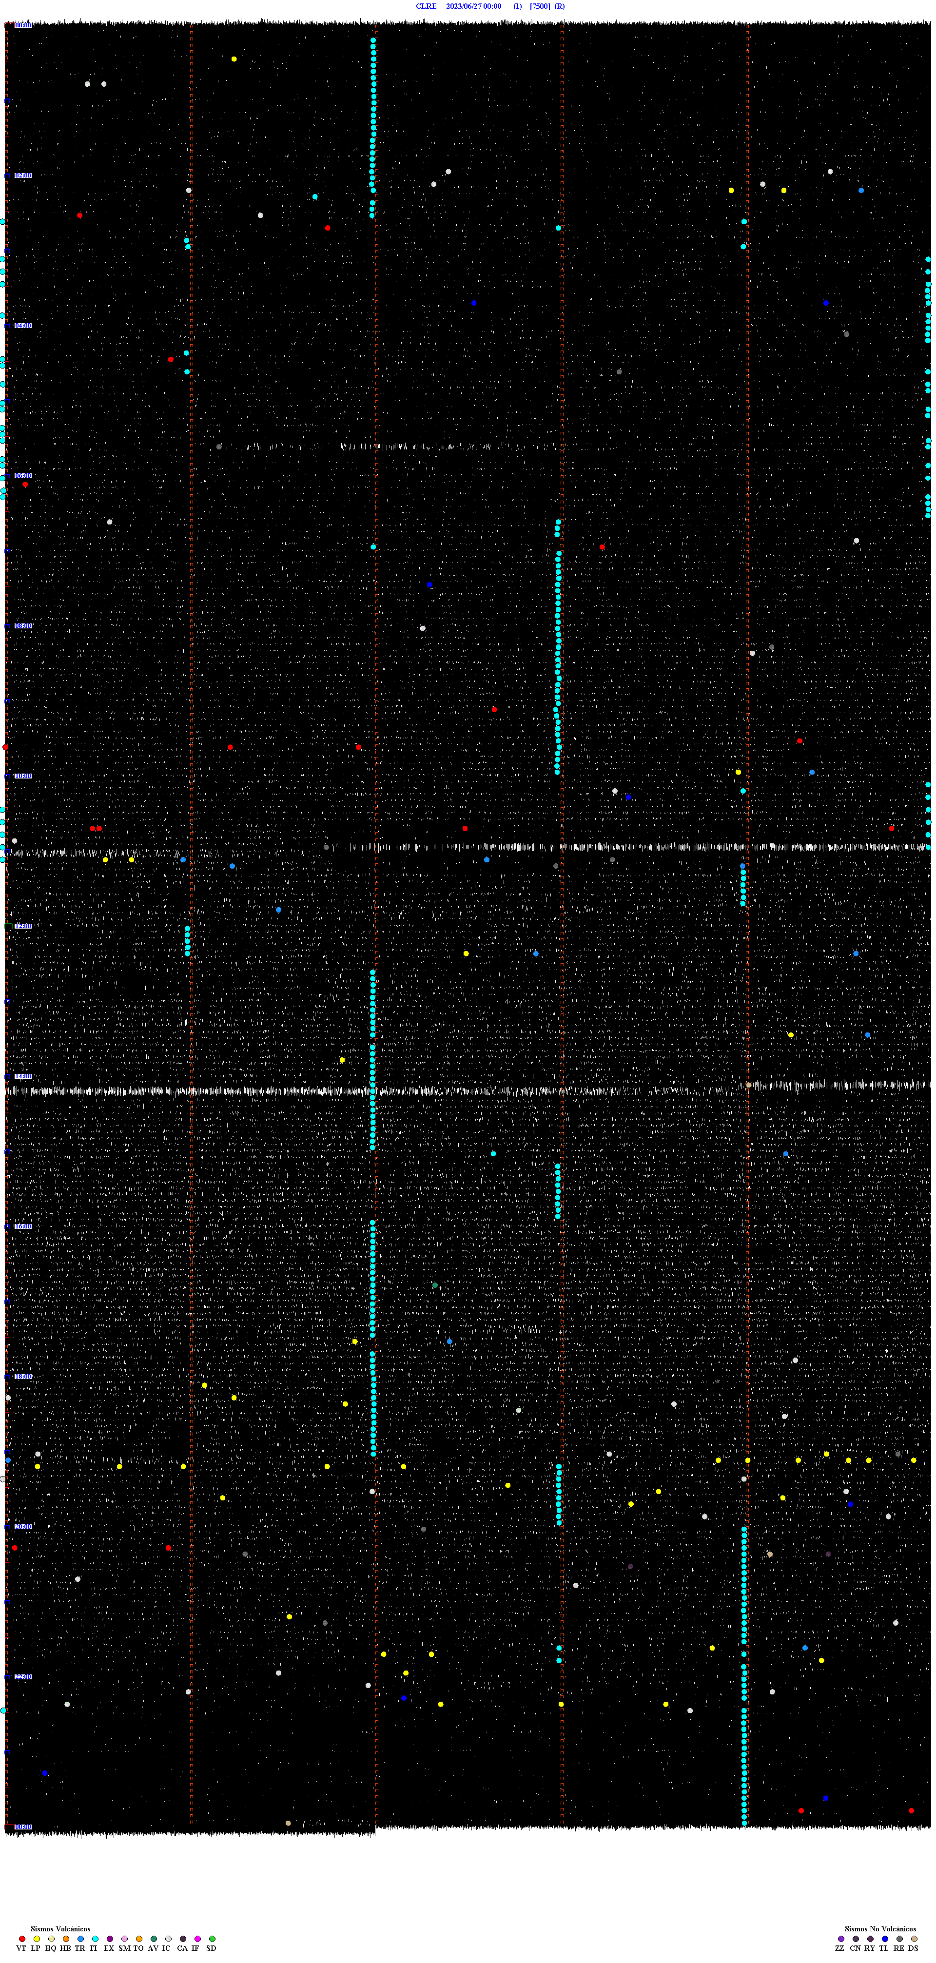Screen dimensions: 936x1963
Task: Click the 18:00 time label
Action: point(23,1376)
